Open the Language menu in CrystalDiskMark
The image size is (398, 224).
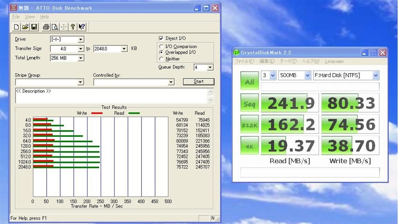(334, 61)
